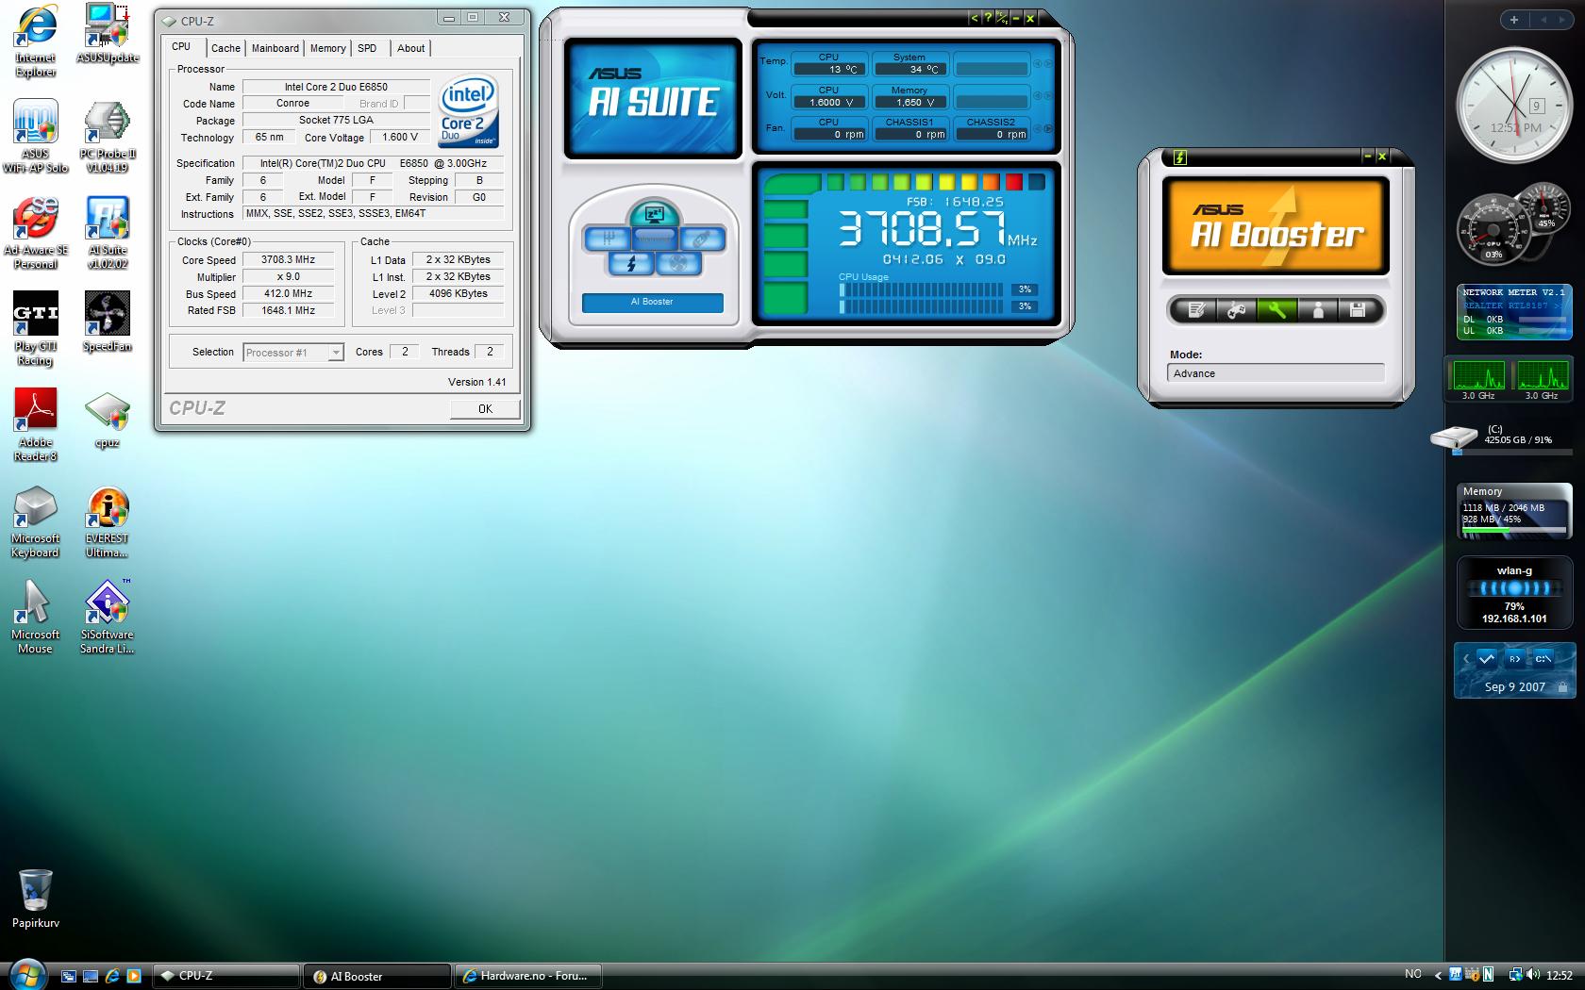Viewport: 1585px width, 990px height.
Task: Switch to AI Booster taskbar button
Action: tap(376, 976)
